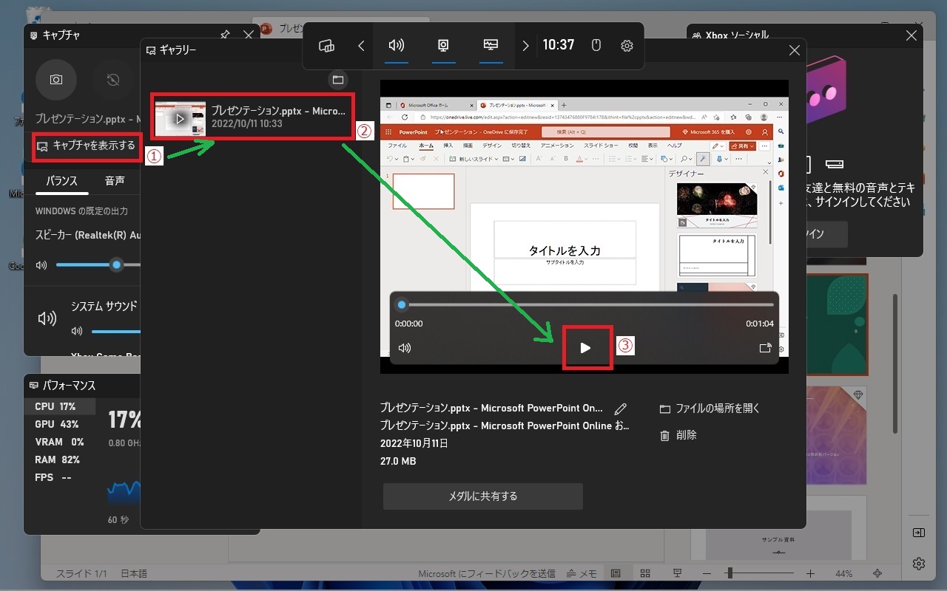Adjust the speaker master volume slider
This screenshot has height=591, width=947.
(x=116, y=265)
